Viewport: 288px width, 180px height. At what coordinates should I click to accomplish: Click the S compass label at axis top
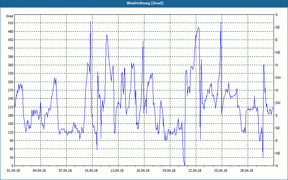pos(276,15)
